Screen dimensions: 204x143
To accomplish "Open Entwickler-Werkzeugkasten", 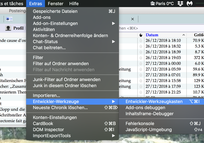I will coord(162,102).
